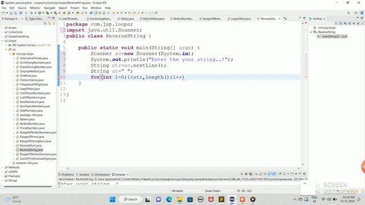Click the Open Console icon
The image size is (365, 205).
[x=292, y=174]
